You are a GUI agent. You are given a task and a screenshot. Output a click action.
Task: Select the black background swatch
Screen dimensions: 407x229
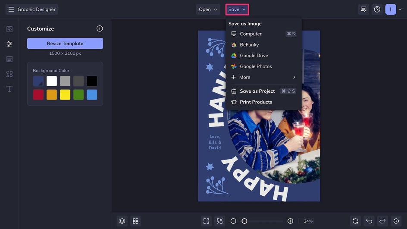pos(92,81)
